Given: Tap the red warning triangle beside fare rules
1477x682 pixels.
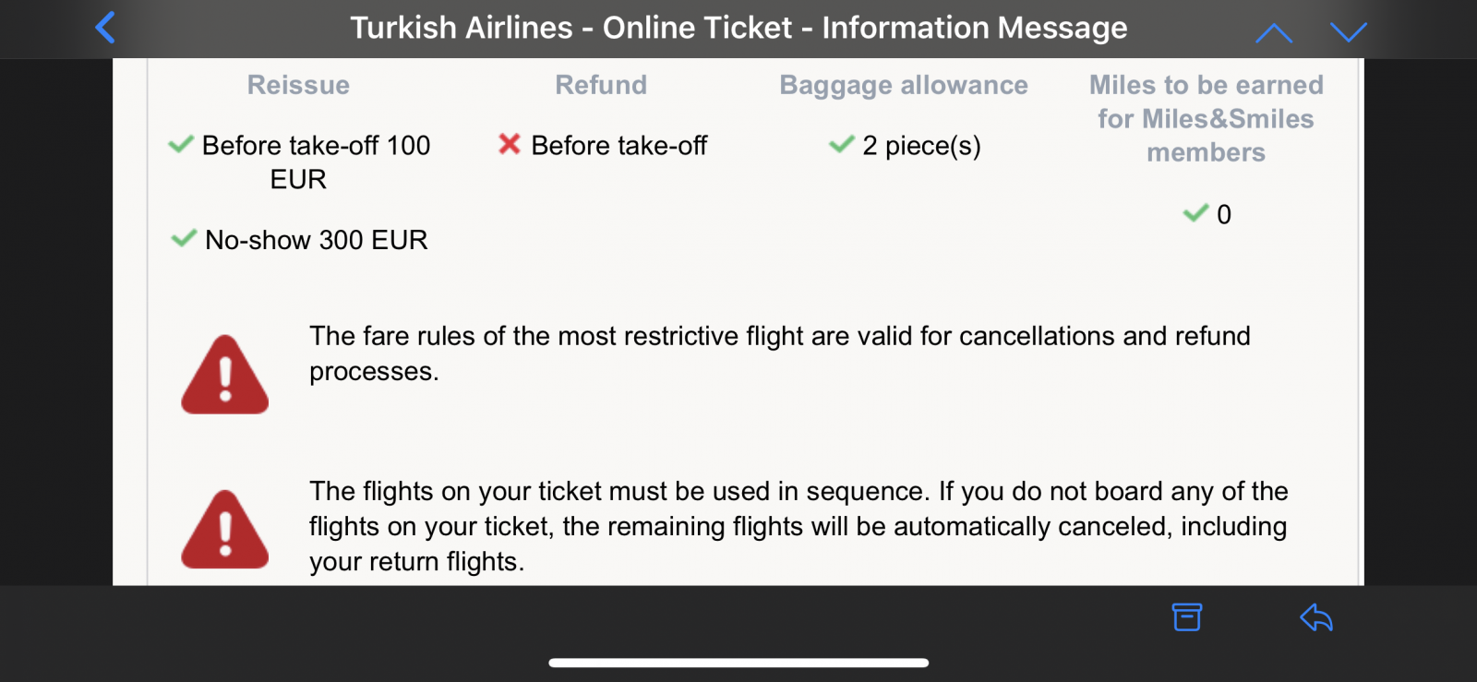Looking at the screenshot, I should (225, 374).
